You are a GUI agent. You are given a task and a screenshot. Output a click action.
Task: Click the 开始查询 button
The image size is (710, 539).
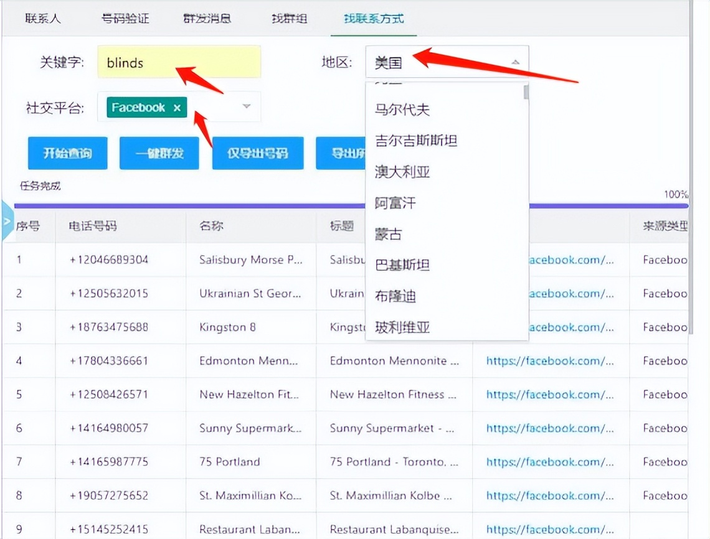(67, 152)
